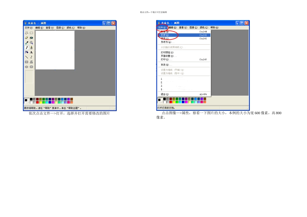Click foreground/background color indicator in right window
The height and width of the screenshot is (217, 307).
pos(160,100)
